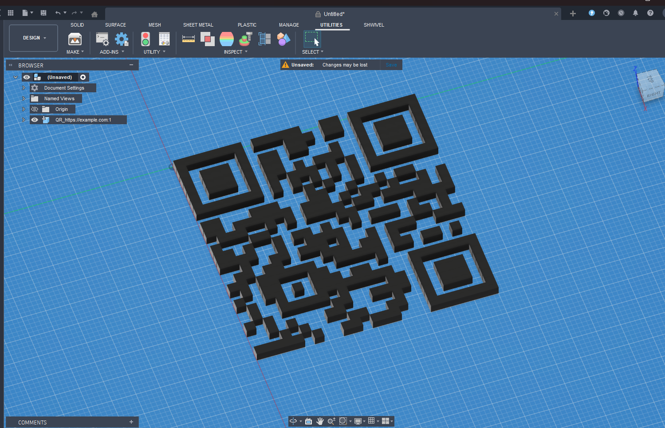Undo the last action
The height and width of the screenshot is (428, 665).
[58, 13]
